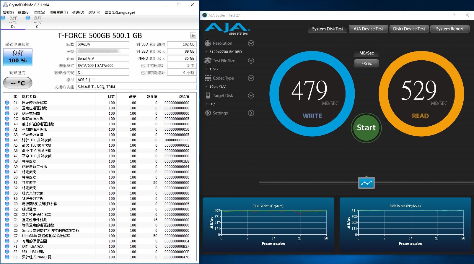Image resolution: width=474 pixels, height=264 pixels.
Task: Start the AJA disk test
Action: click(x=366, y=128)
